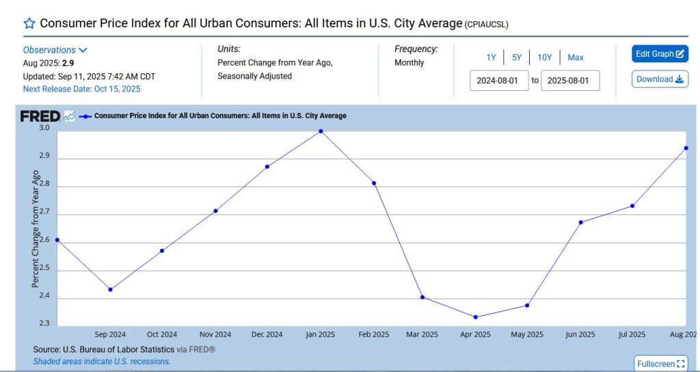This screenshot has width=700, height=372.
Task: Open the Download menu button
Action: [x=660, y=79]
